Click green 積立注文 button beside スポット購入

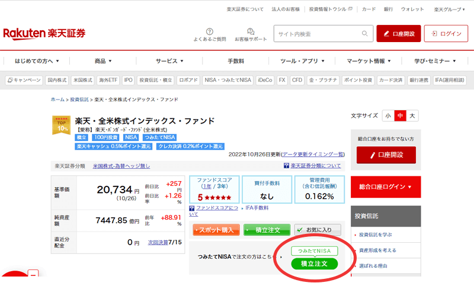coord(267,230)
